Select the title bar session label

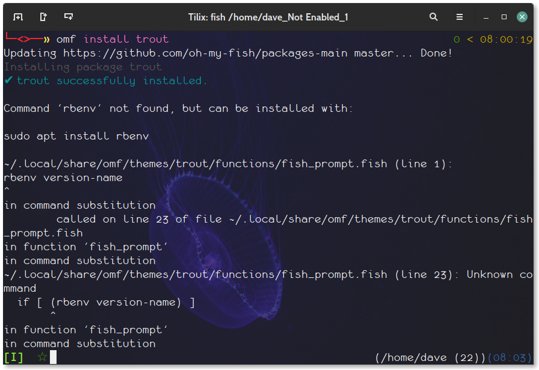pyautogui.click(x=269, y=17)
